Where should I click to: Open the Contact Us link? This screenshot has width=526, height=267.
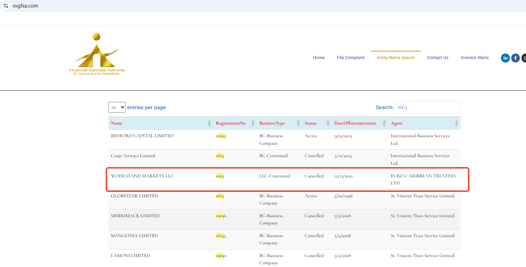tap(437, 58)
